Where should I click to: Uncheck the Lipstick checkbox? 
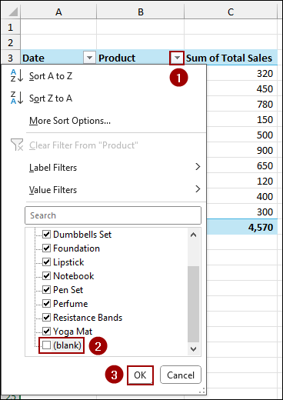(46, 262)
